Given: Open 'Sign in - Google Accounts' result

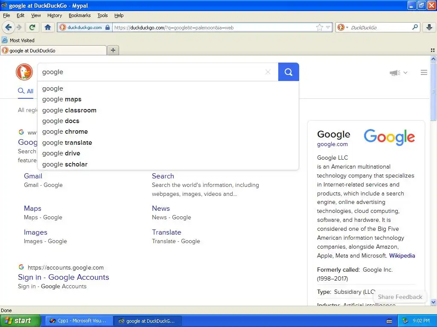Looking at the screenshot, I should 63,277.
